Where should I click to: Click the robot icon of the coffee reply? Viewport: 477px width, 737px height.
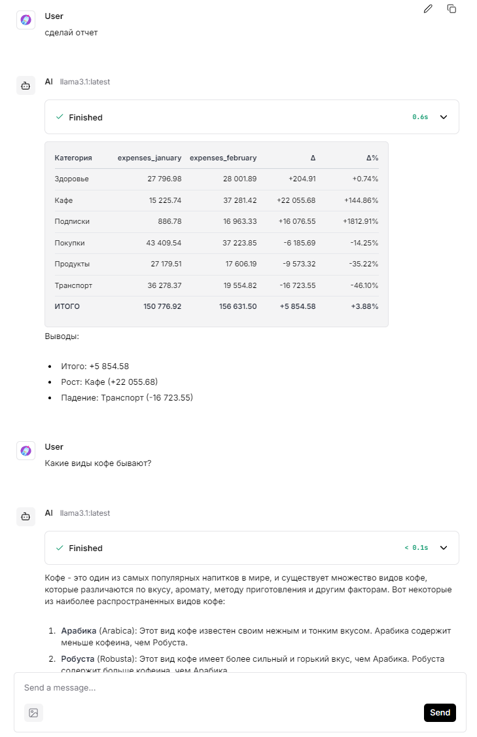click(x=26, y=516)
